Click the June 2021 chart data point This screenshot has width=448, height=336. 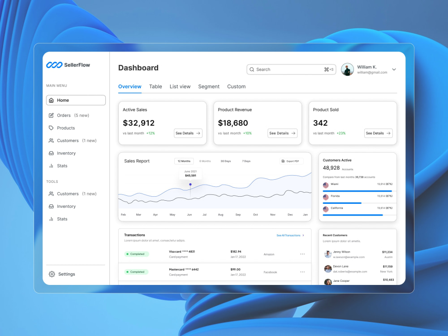click(190, 185)
